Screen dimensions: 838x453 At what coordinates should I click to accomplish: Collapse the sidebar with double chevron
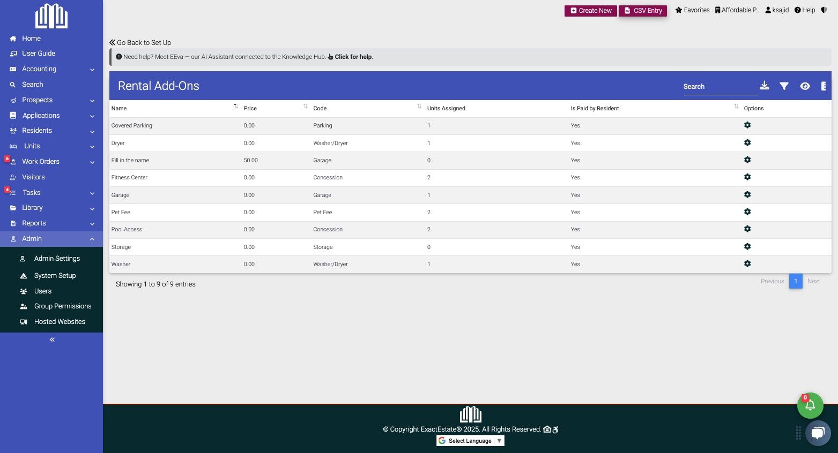(x=52, y=339)
